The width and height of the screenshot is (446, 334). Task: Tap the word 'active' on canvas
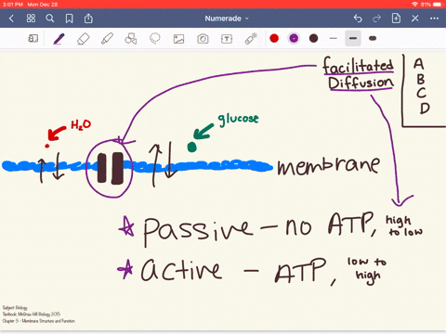[x=181, y=270]
